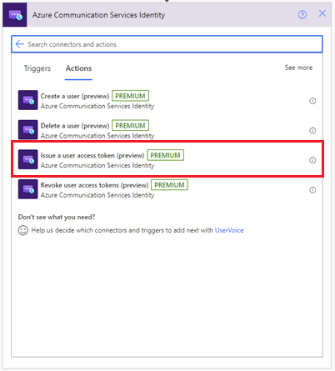The height and width of the screenshot is (371, 335).
Task: Switch to the Triggers tab
Action: point(37,68)
